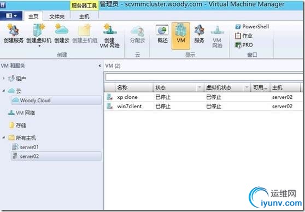Click 已停止 status of win7client
Viewport: 305px width, 212px height.
[163, 107]
